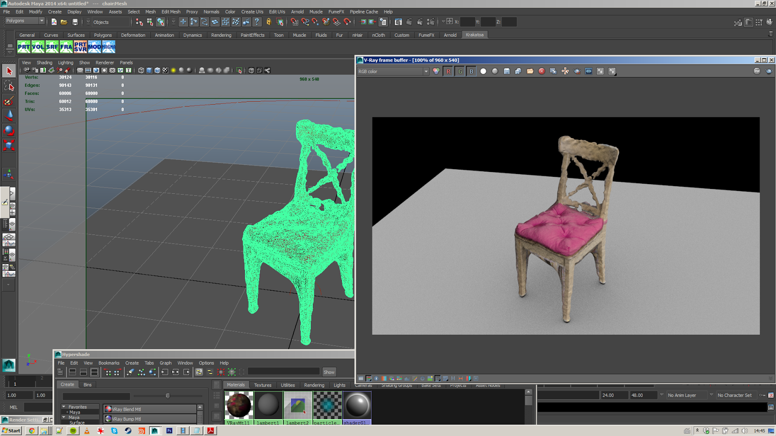Load image folder icon in V-Ray frame buffer
This screenshot has width=776, height=436.
(x=530, y=71)
